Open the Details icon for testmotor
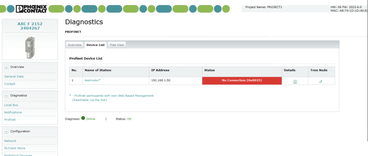The height and width of the screenshot is (156, 368). tap(295, 82)
